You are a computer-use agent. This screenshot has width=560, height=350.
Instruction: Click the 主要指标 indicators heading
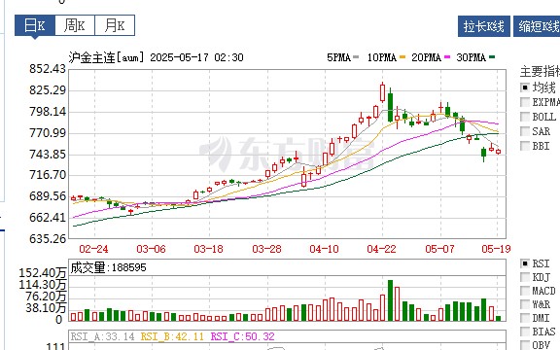540,71
